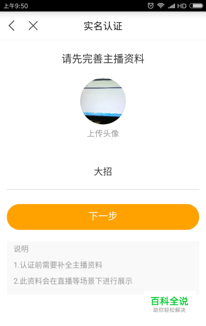The image size is (206, 326).
Task: Tap note 2 about 直播等场景下进行展示
Action: pyautogui.click(x=73, y=281)
